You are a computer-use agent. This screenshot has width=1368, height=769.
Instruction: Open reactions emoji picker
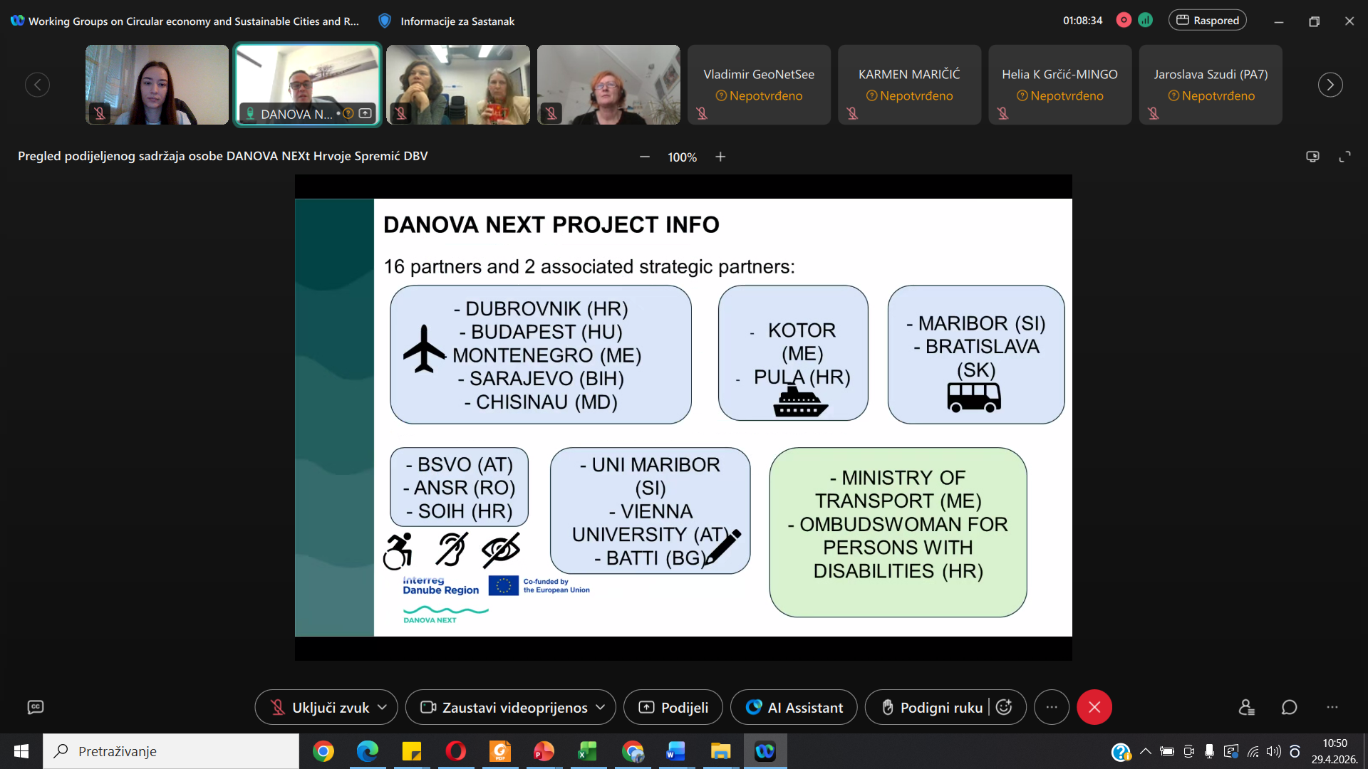(1004, 707)
